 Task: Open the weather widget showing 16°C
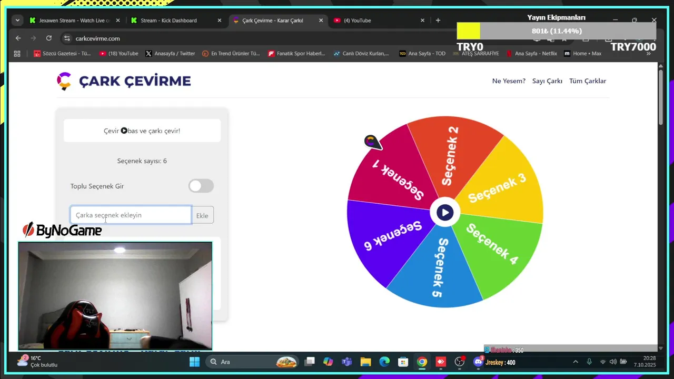click(x=38, y=362)
